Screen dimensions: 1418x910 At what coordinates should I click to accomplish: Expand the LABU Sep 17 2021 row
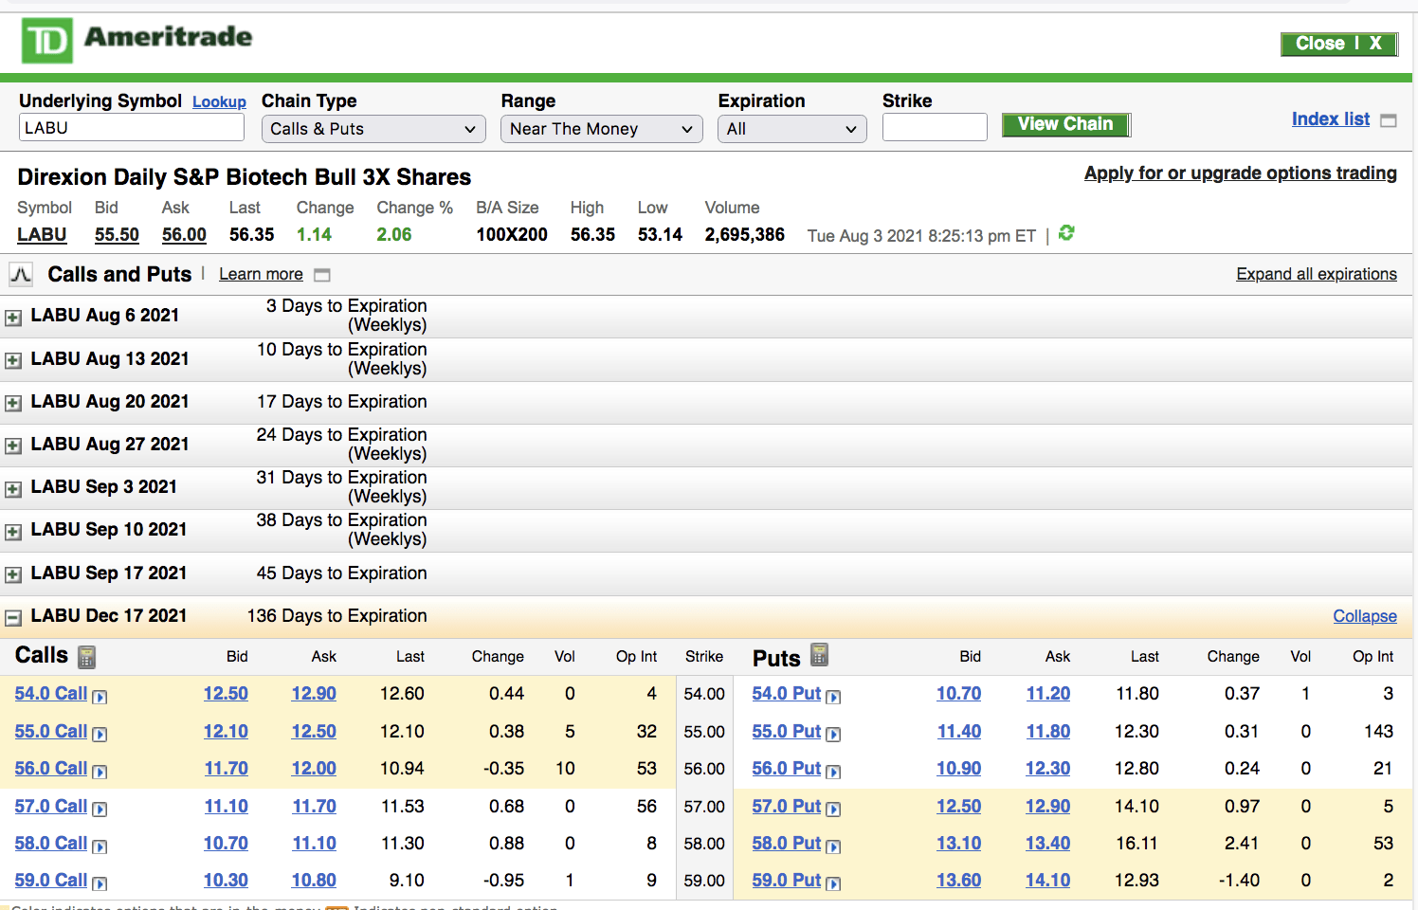13,574
